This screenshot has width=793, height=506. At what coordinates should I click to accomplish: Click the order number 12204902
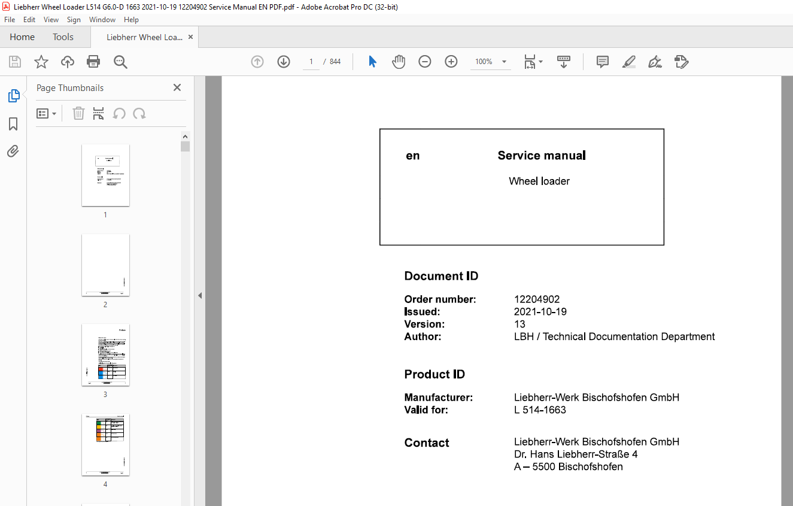537,299
